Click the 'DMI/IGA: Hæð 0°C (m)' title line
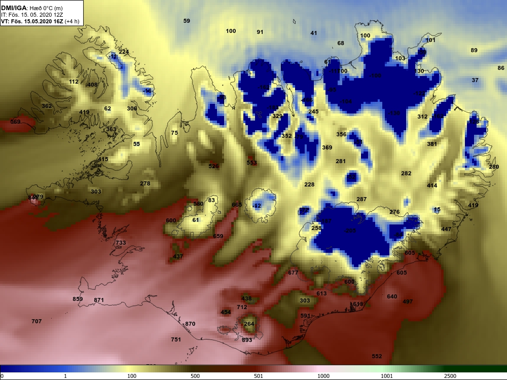The image size is (507, 380). (32, 8)
